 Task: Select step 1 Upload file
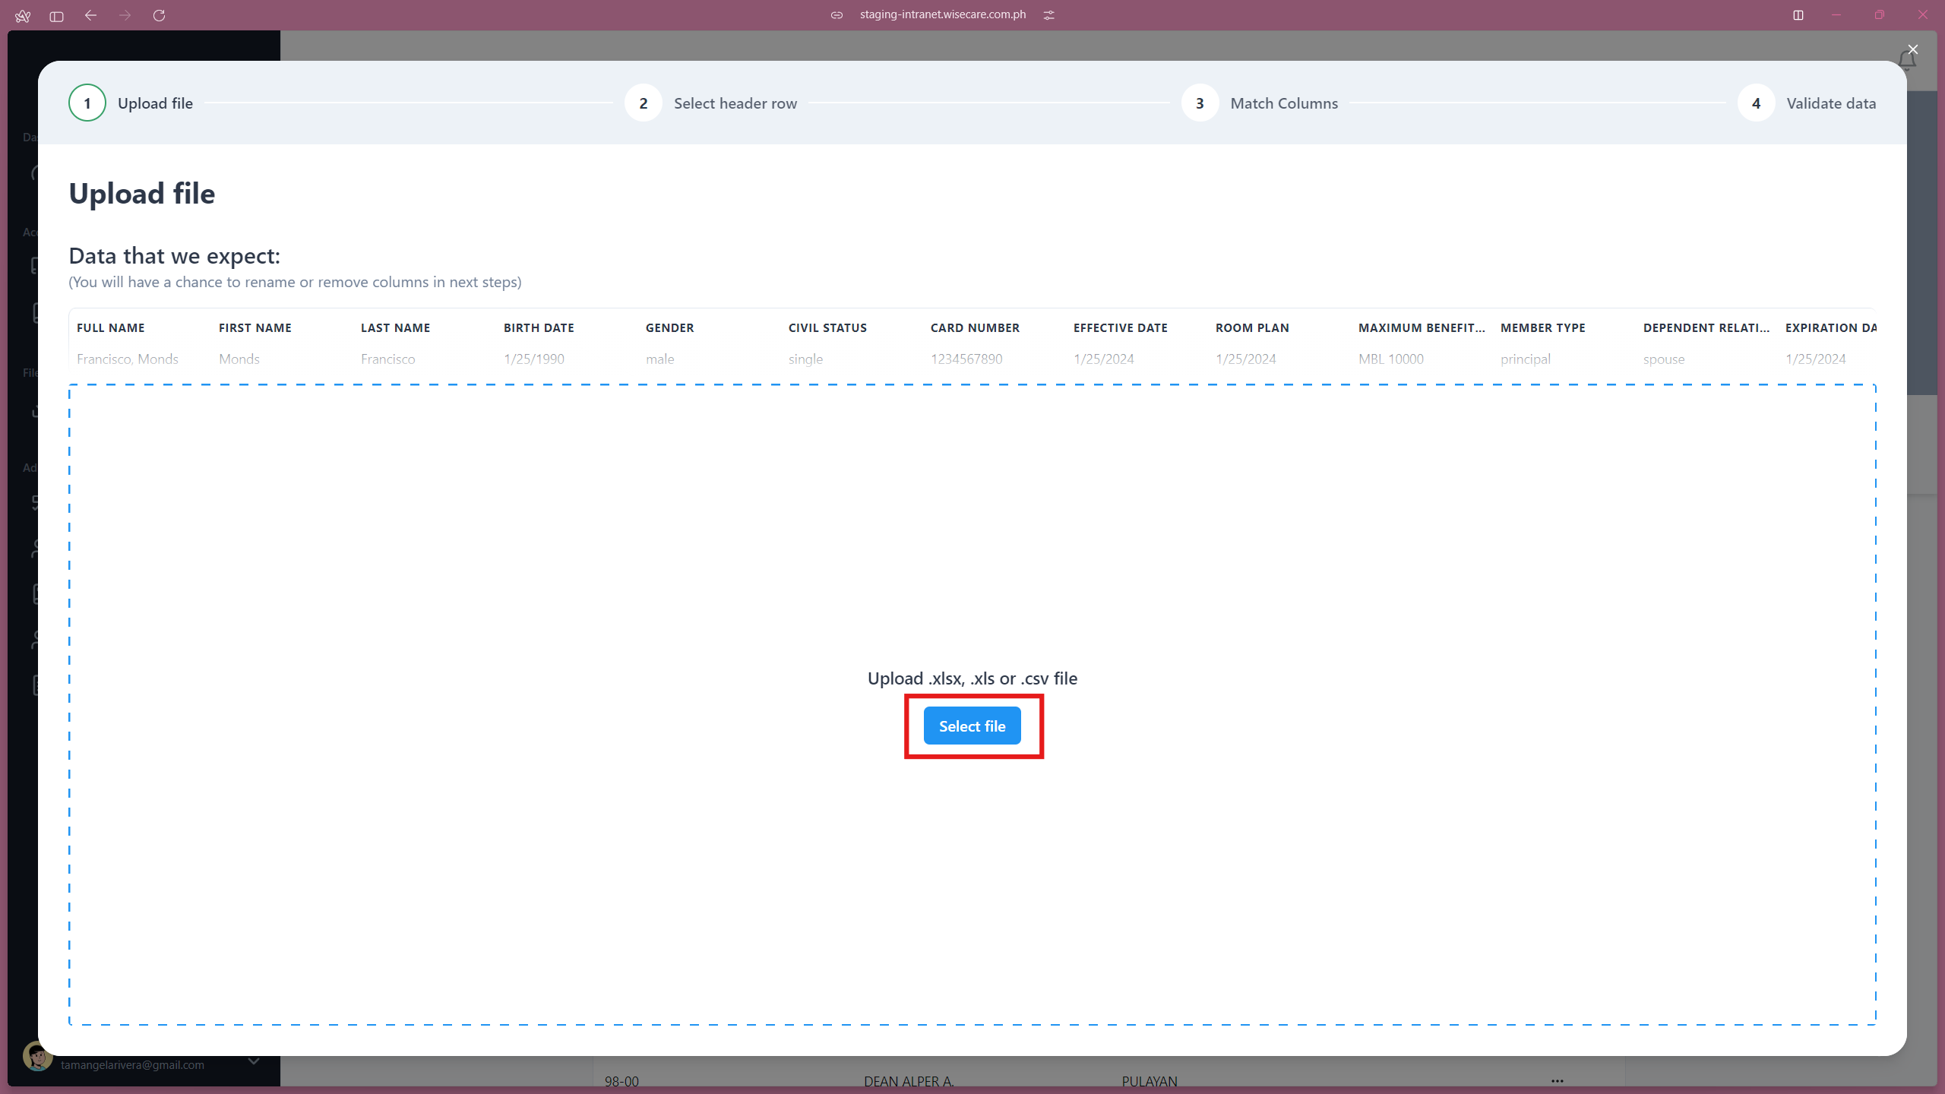(x=87, y=103)
